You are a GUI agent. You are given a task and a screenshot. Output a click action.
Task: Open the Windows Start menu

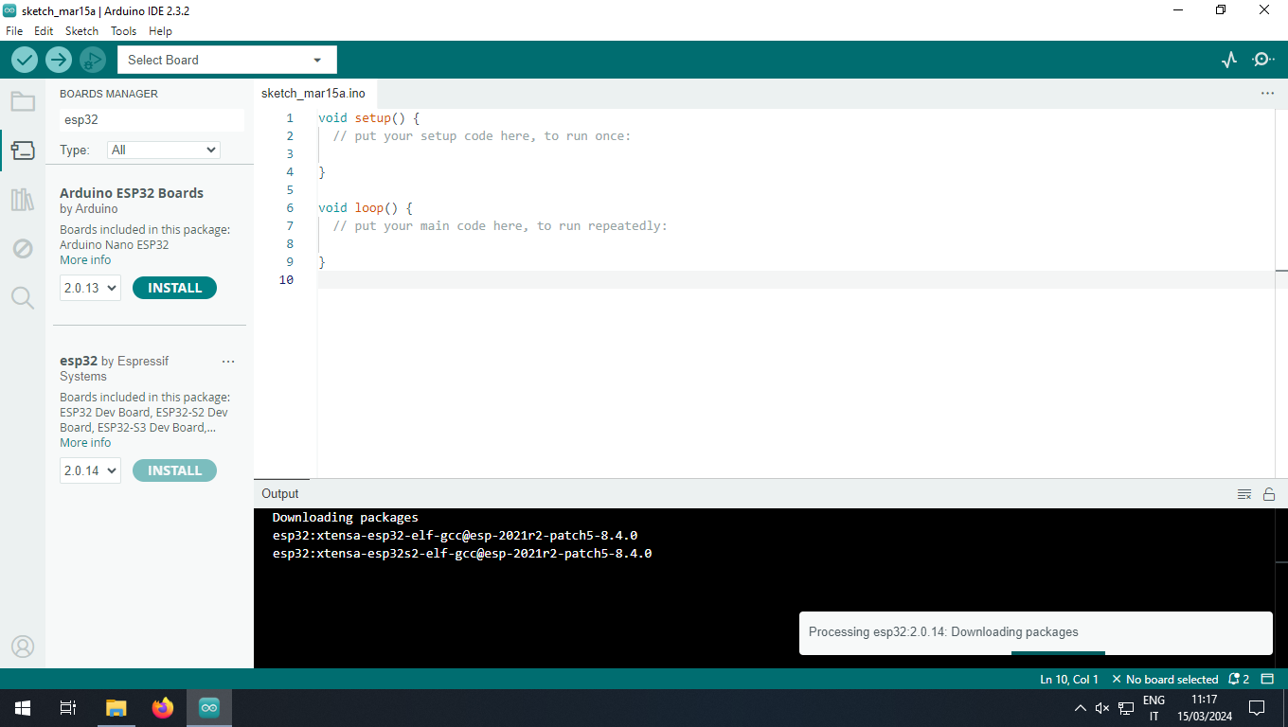pyautogui.click(x=23, y=708)
